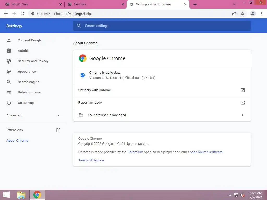Image resolution: width=267 pixels, height=200 pixels.
Task: Click the forward navigation arrow
Action: point(14,14)
